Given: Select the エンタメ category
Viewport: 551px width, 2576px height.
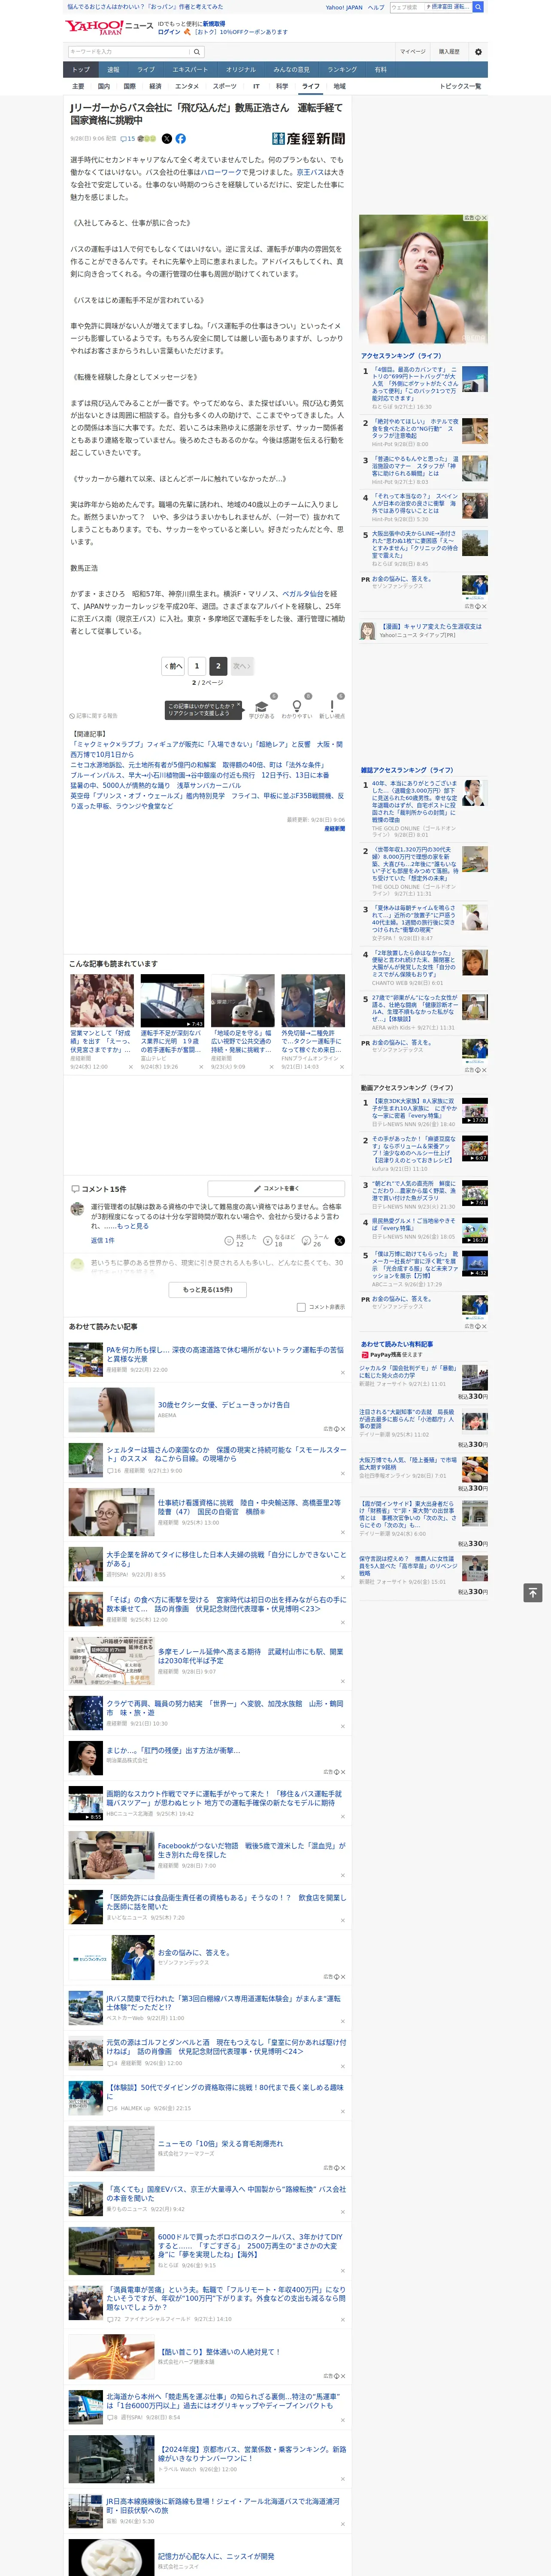Looking at the screenshot, I should click(187, 86).
